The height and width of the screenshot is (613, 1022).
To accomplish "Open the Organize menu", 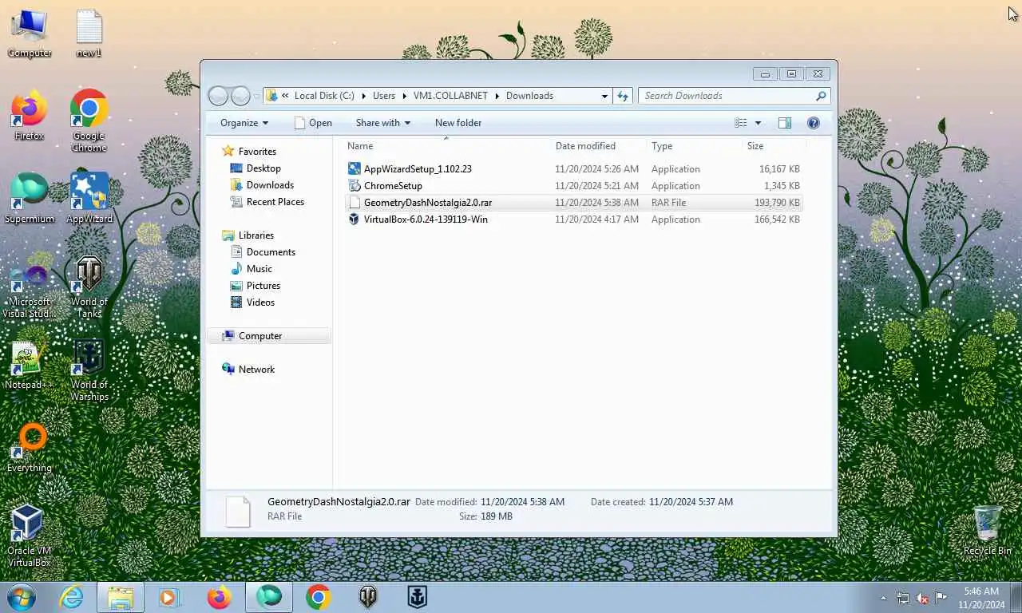I will click(244, 123).
